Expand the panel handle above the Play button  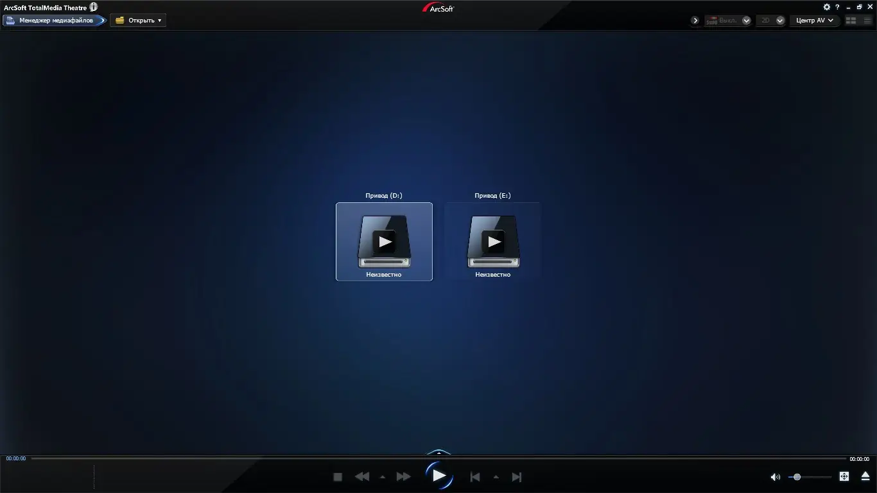tap(439, 453)
